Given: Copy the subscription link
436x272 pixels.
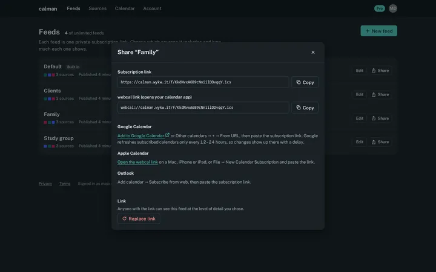Looking at the screenshot, I should (x=305, y=82).
